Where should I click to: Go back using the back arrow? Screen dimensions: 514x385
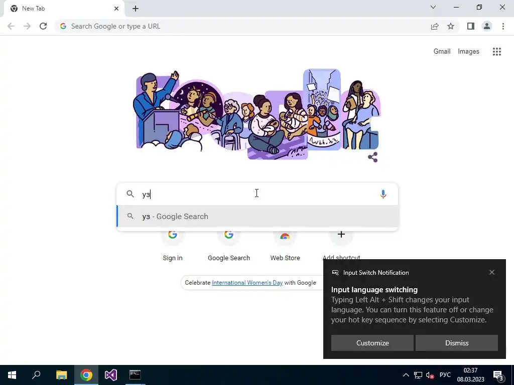pos(11,26)
